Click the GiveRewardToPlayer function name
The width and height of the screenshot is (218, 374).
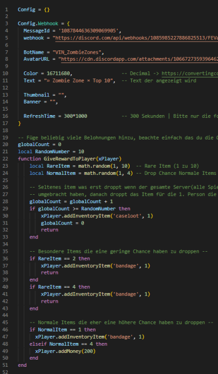click(70, 159)
